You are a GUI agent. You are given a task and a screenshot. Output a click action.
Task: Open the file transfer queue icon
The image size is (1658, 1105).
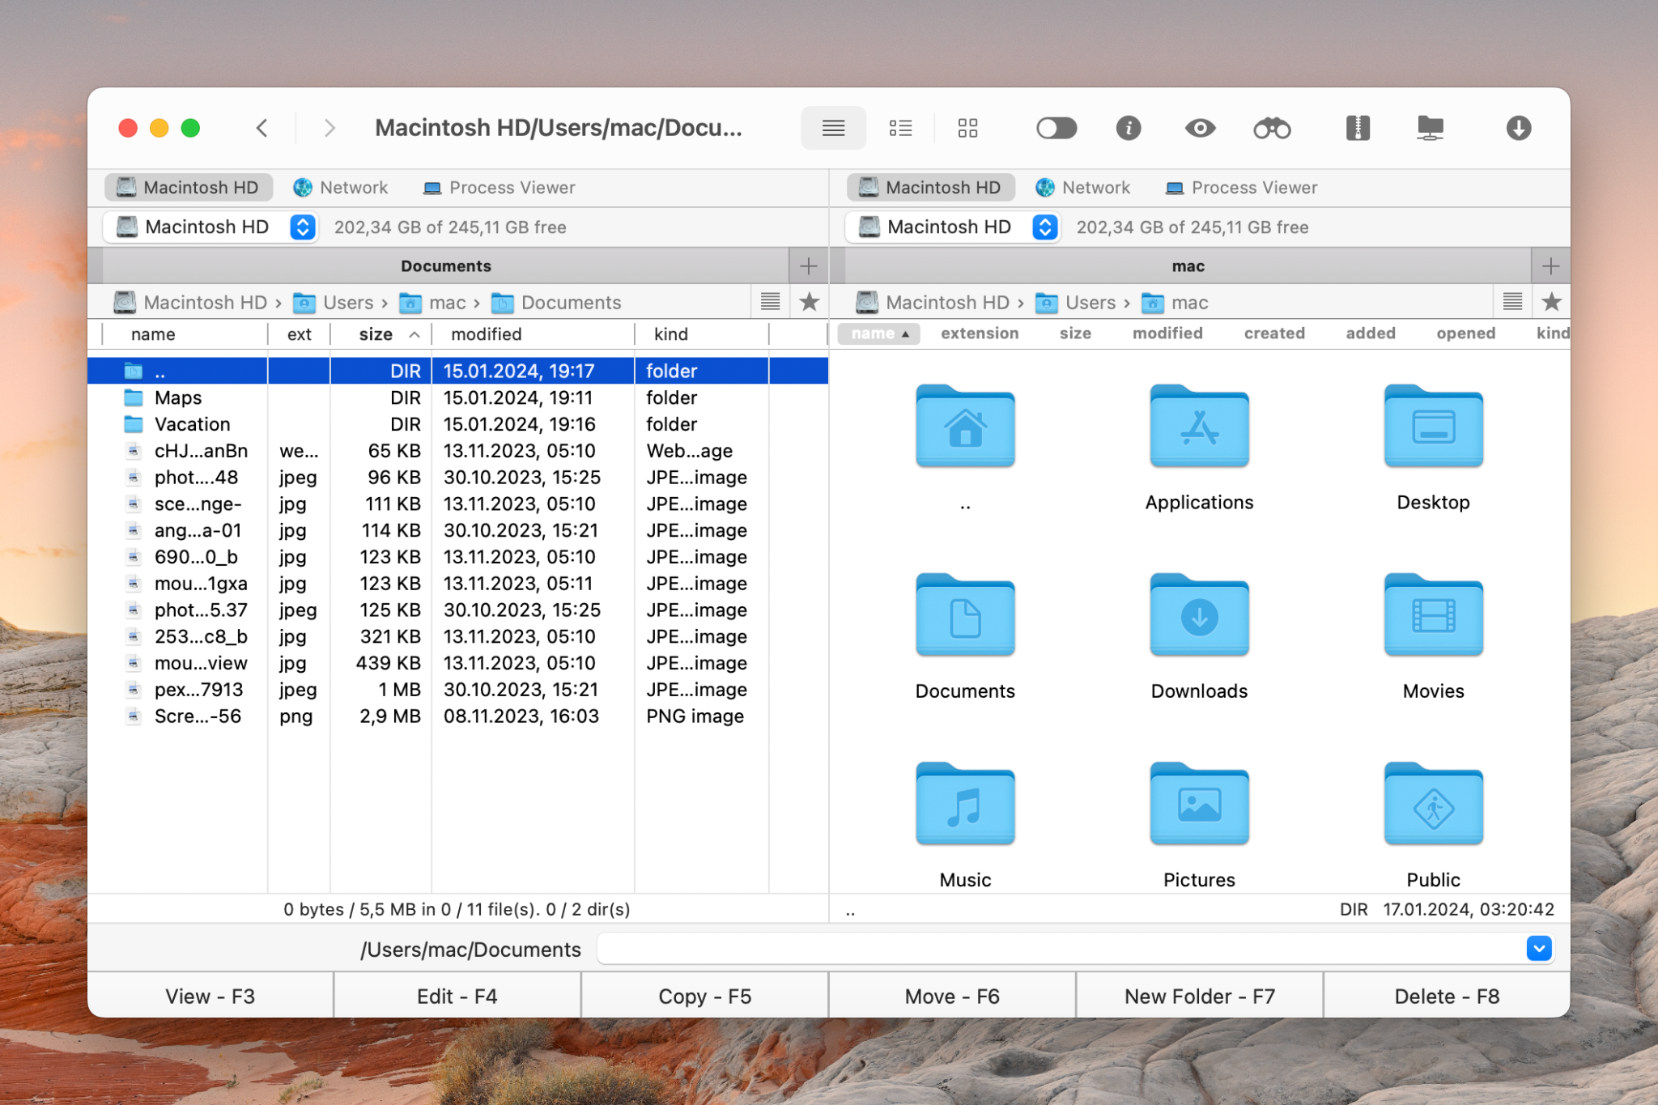[1518, 128]
